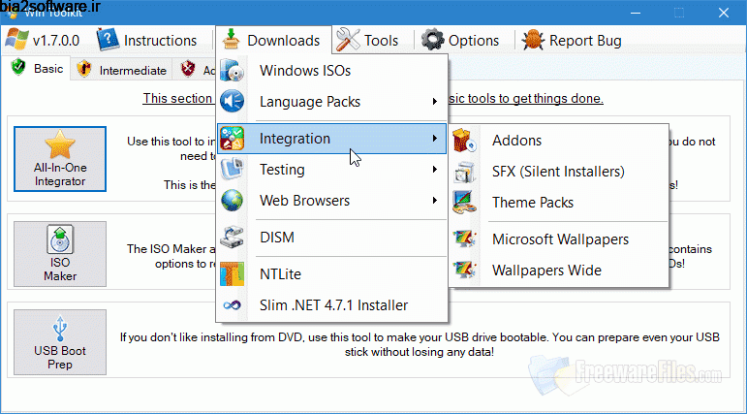Click the Testing menu icon
Image resolution: width=747 pixels, height=414 pixels.
[x=233, y=170]
